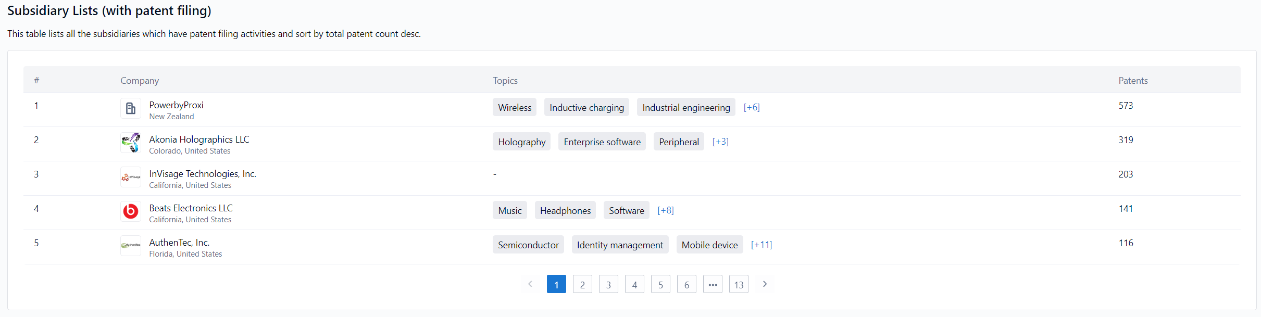Expand AuthenTec's +11 more topics

pos(761,245)
